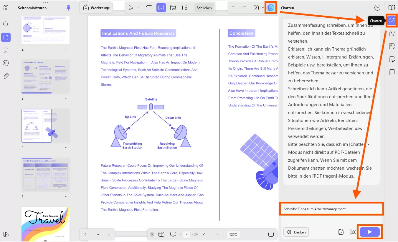398x242 pixels.
Task: Go to the previous page chevron
Action: (x=205, y=234)
